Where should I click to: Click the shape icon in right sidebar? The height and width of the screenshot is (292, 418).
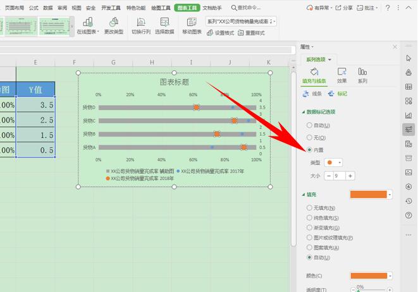click(x=409, y=72)
